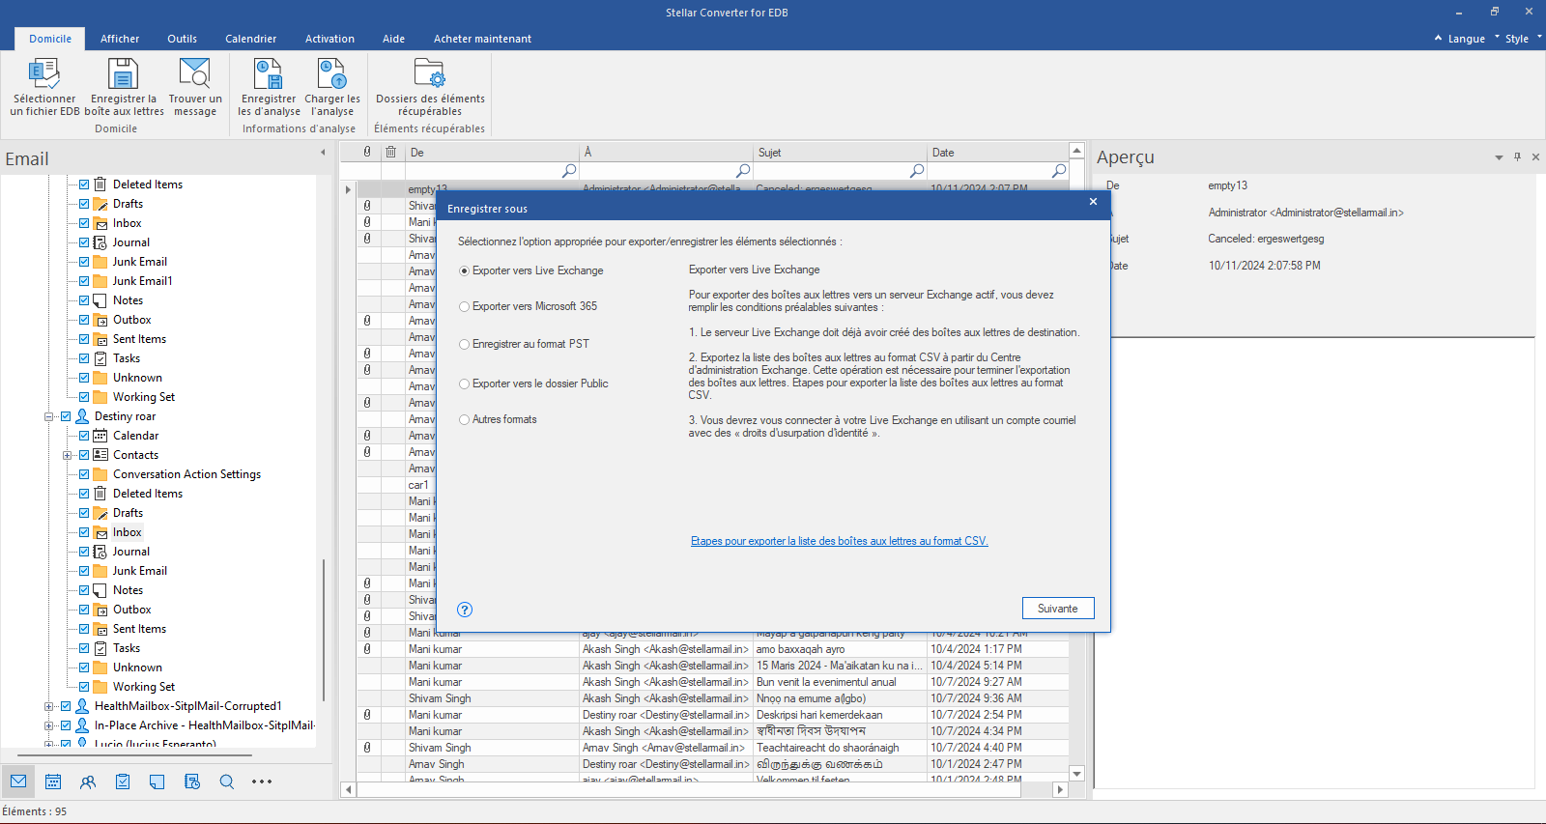Click search magnifier in De filter field
Image resolution: width=1546 pixels, height=824 pixels.
pyautogui.click(x=569, y=171)
